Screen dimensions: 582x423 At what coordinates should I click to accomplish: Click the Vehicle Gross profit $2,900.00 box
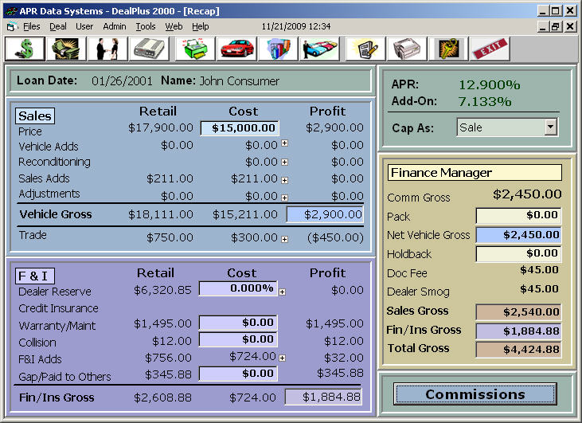click(325, 214)
